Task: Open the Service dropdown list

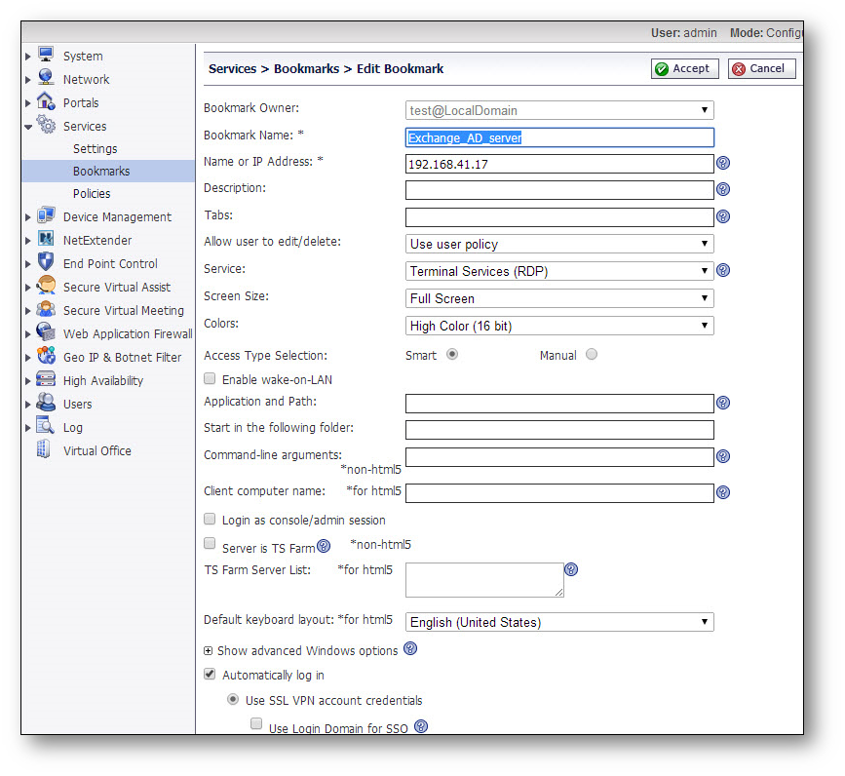Action: tap(559, 271)
